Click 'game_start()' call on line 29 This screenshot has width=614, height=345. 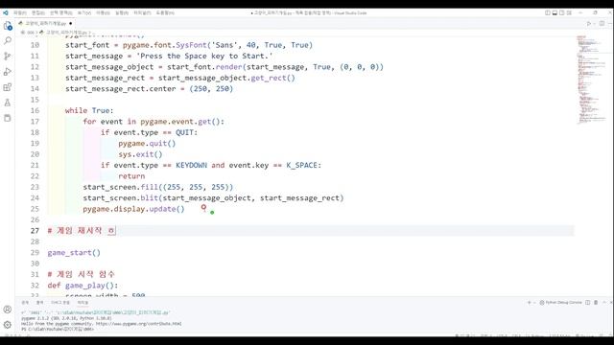(x=74, y=253)
